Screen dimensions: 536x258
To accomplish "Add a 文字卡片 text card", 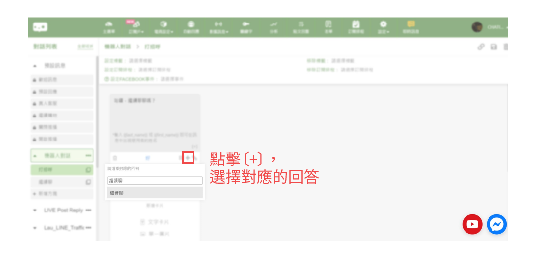I will pyautogui.click(x=155, y=222).
